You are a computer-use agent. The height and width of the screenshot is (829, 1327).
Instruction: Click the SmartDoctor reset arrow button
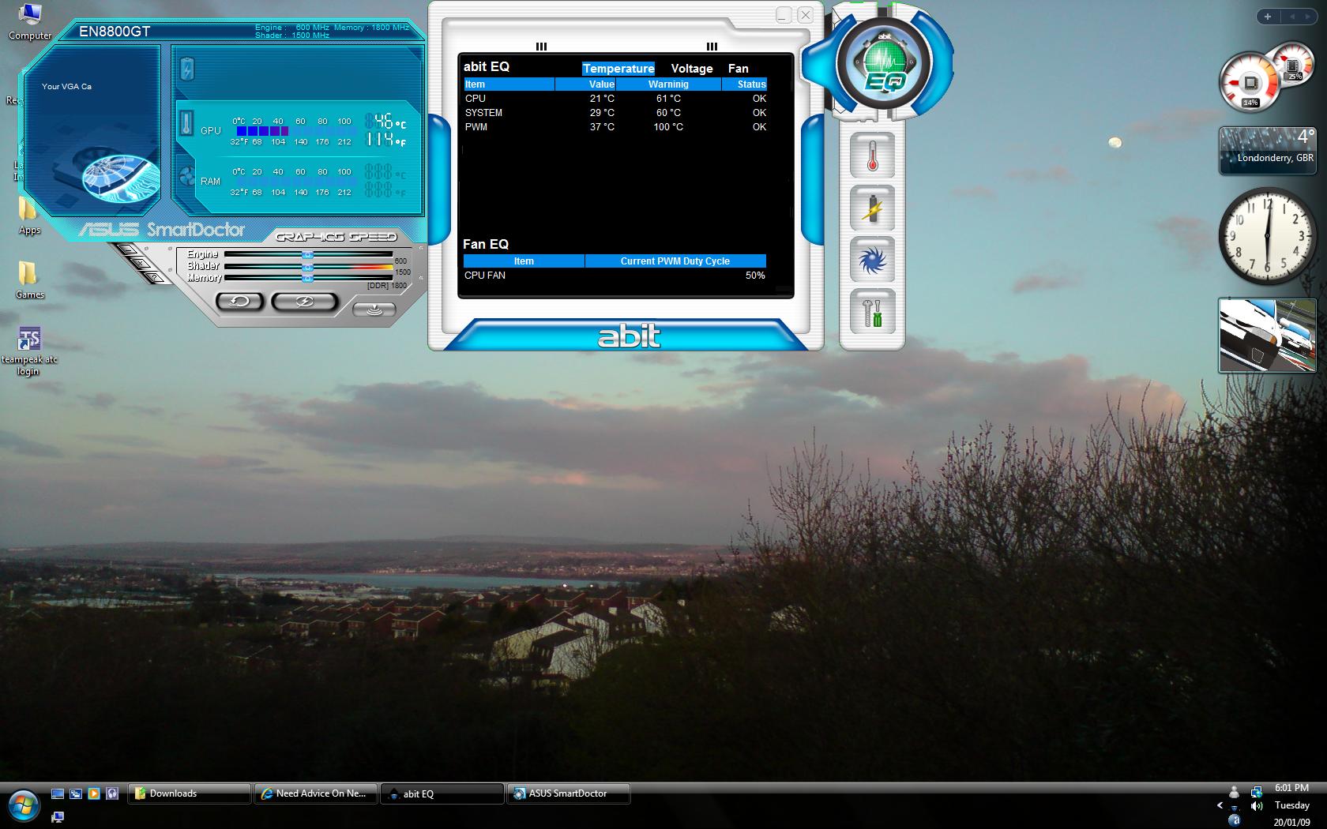click(x=239, y=302)
